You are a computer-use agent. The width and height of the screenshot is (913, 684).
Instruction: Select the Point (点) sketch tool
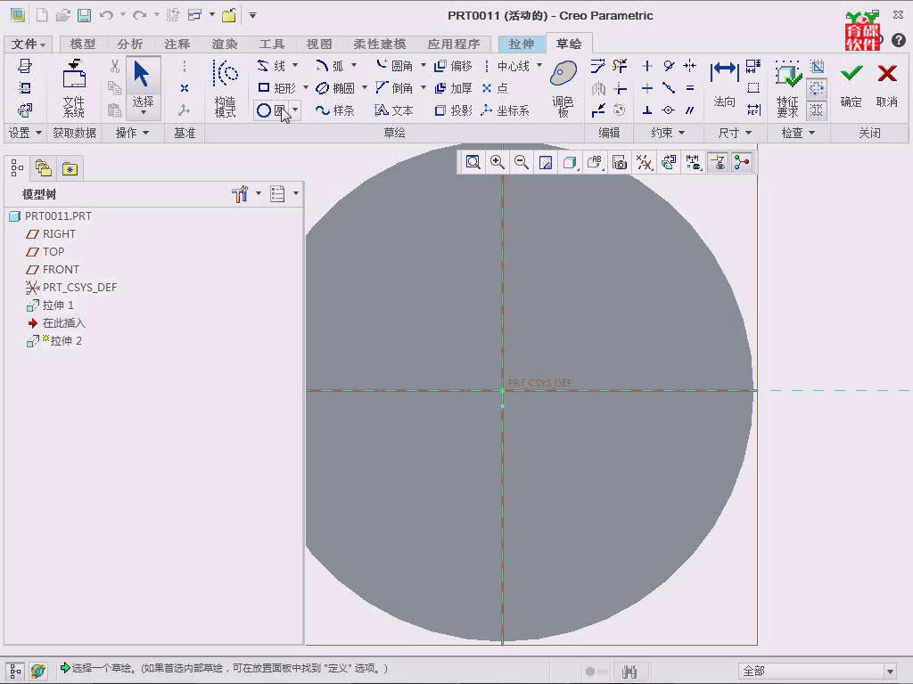(x=495, y=88)
